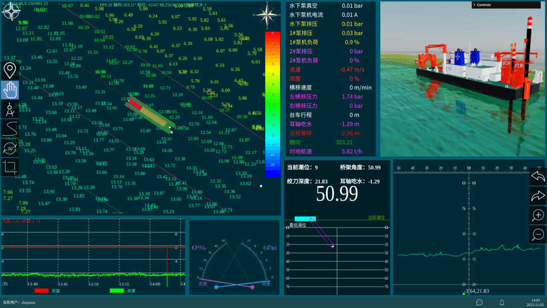
Task: Select the 台车行程 reading row
Action: (330, 115)
